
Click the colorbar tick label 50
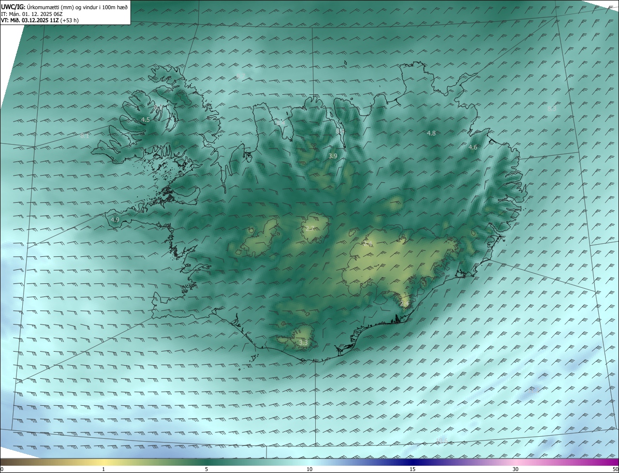(615, 469)
